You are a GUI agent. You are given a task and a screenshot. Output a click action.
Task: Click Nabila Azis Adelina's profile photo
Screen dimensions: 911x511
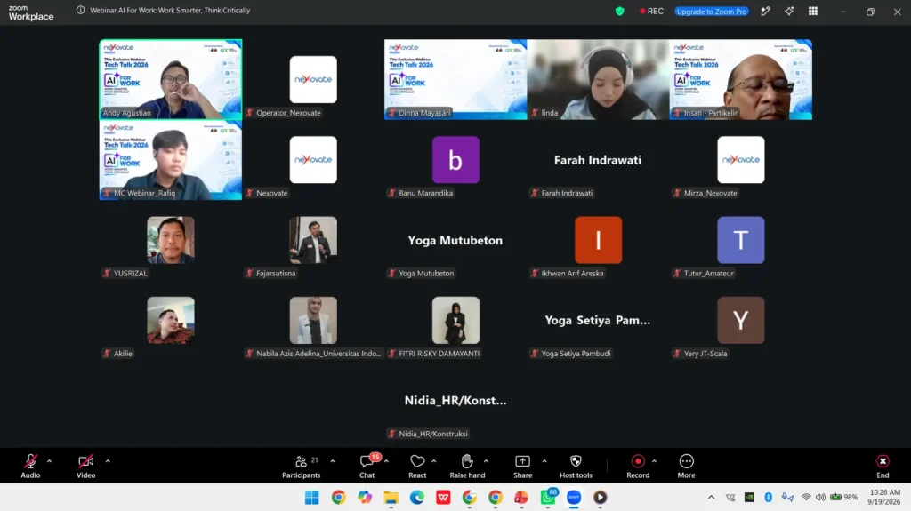pyautogui.click(x=313, y=320)
